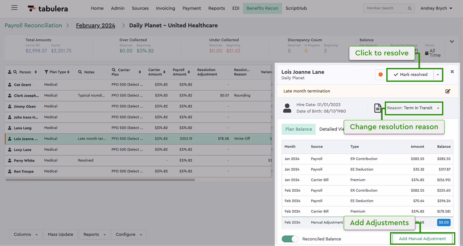463x246 pixels.
Task: Open the Reason: Term In Transit dropdown
Action: coord(414,108)
